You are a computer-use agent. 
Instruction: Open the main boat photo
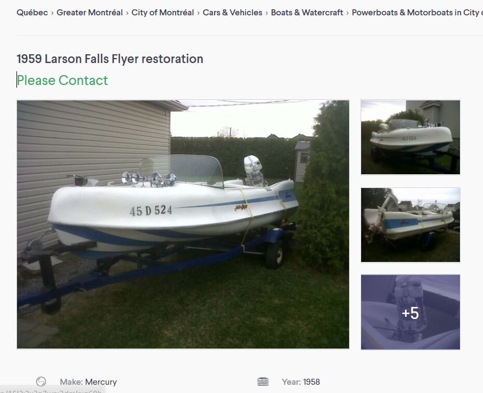183,225
